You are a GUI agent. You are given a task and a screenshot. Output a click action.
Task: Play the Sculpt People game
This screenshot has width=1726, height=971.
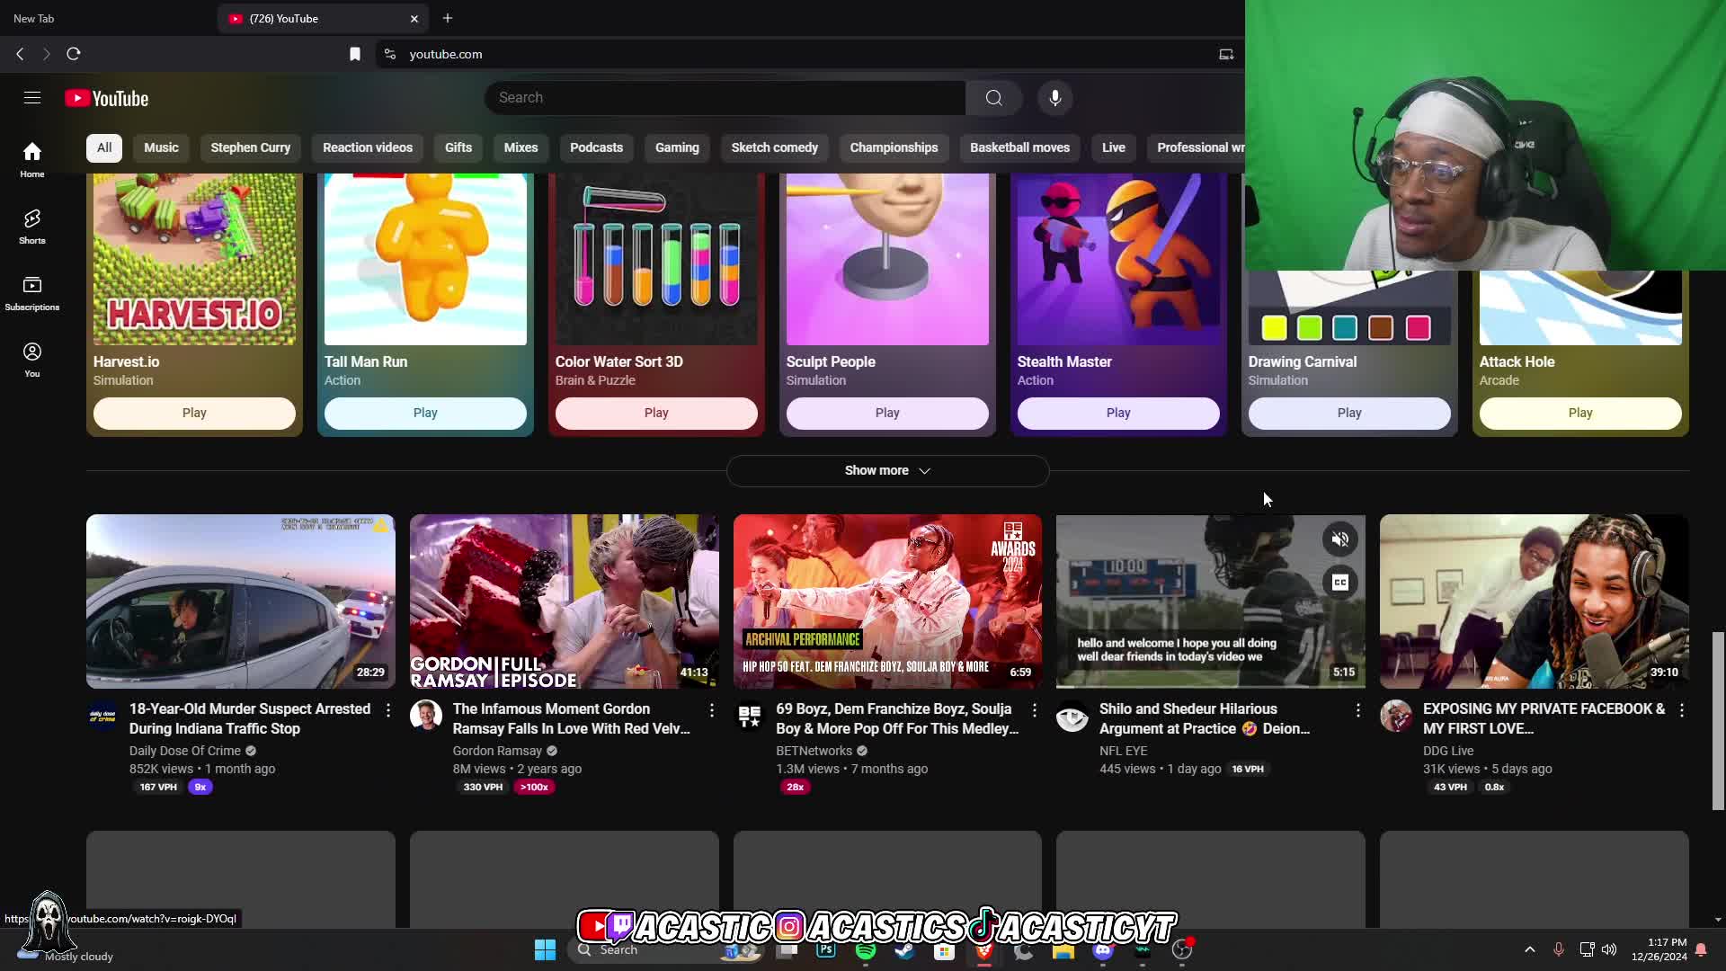[x=887, y=414]
